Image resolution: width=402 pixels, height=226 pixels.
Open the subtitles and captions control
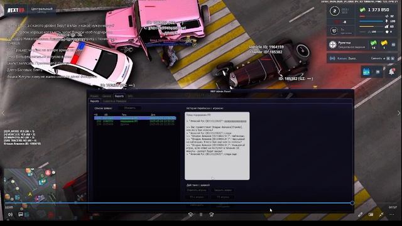[x=21, y=214]
